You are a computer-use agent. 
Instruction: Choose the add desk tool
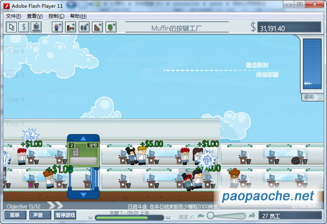click(70, 27)
